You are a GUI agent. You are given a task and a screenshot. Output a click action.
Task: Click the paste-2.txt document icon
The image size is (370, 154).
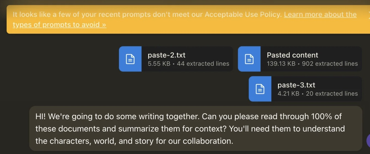coord(130,59)
